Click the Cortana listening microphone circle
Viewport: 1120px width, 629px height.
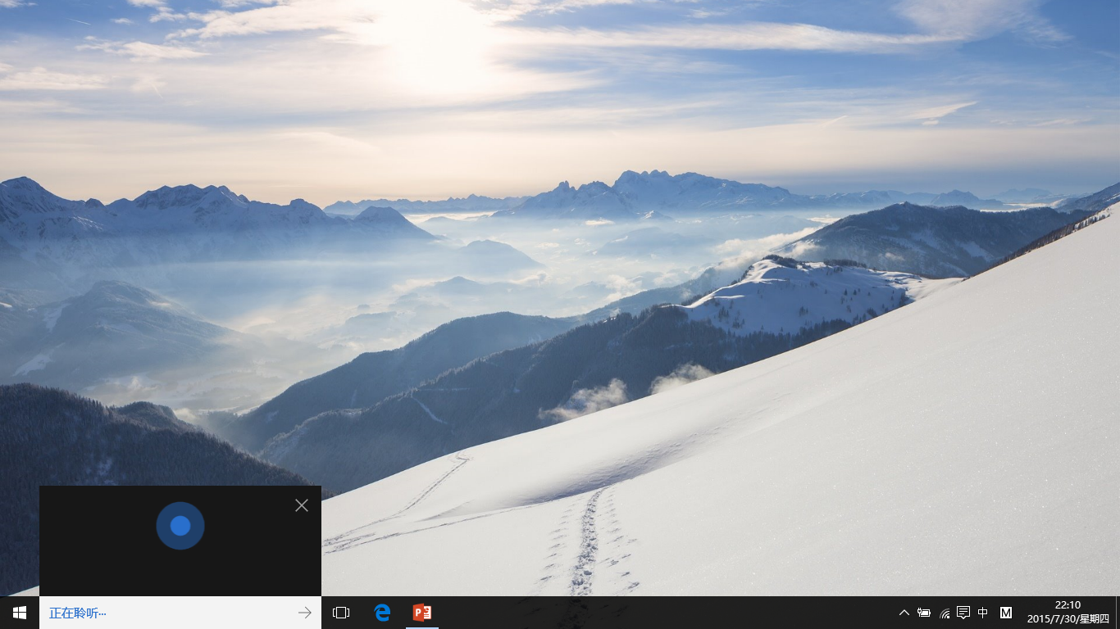coord(180,526)
